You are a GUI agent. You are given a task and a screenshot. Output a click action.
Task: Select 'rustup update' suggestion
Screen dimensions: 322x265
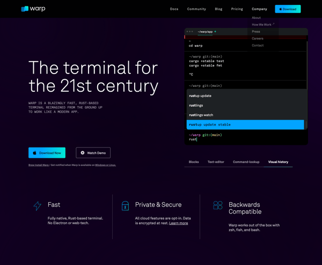(245, 96)
